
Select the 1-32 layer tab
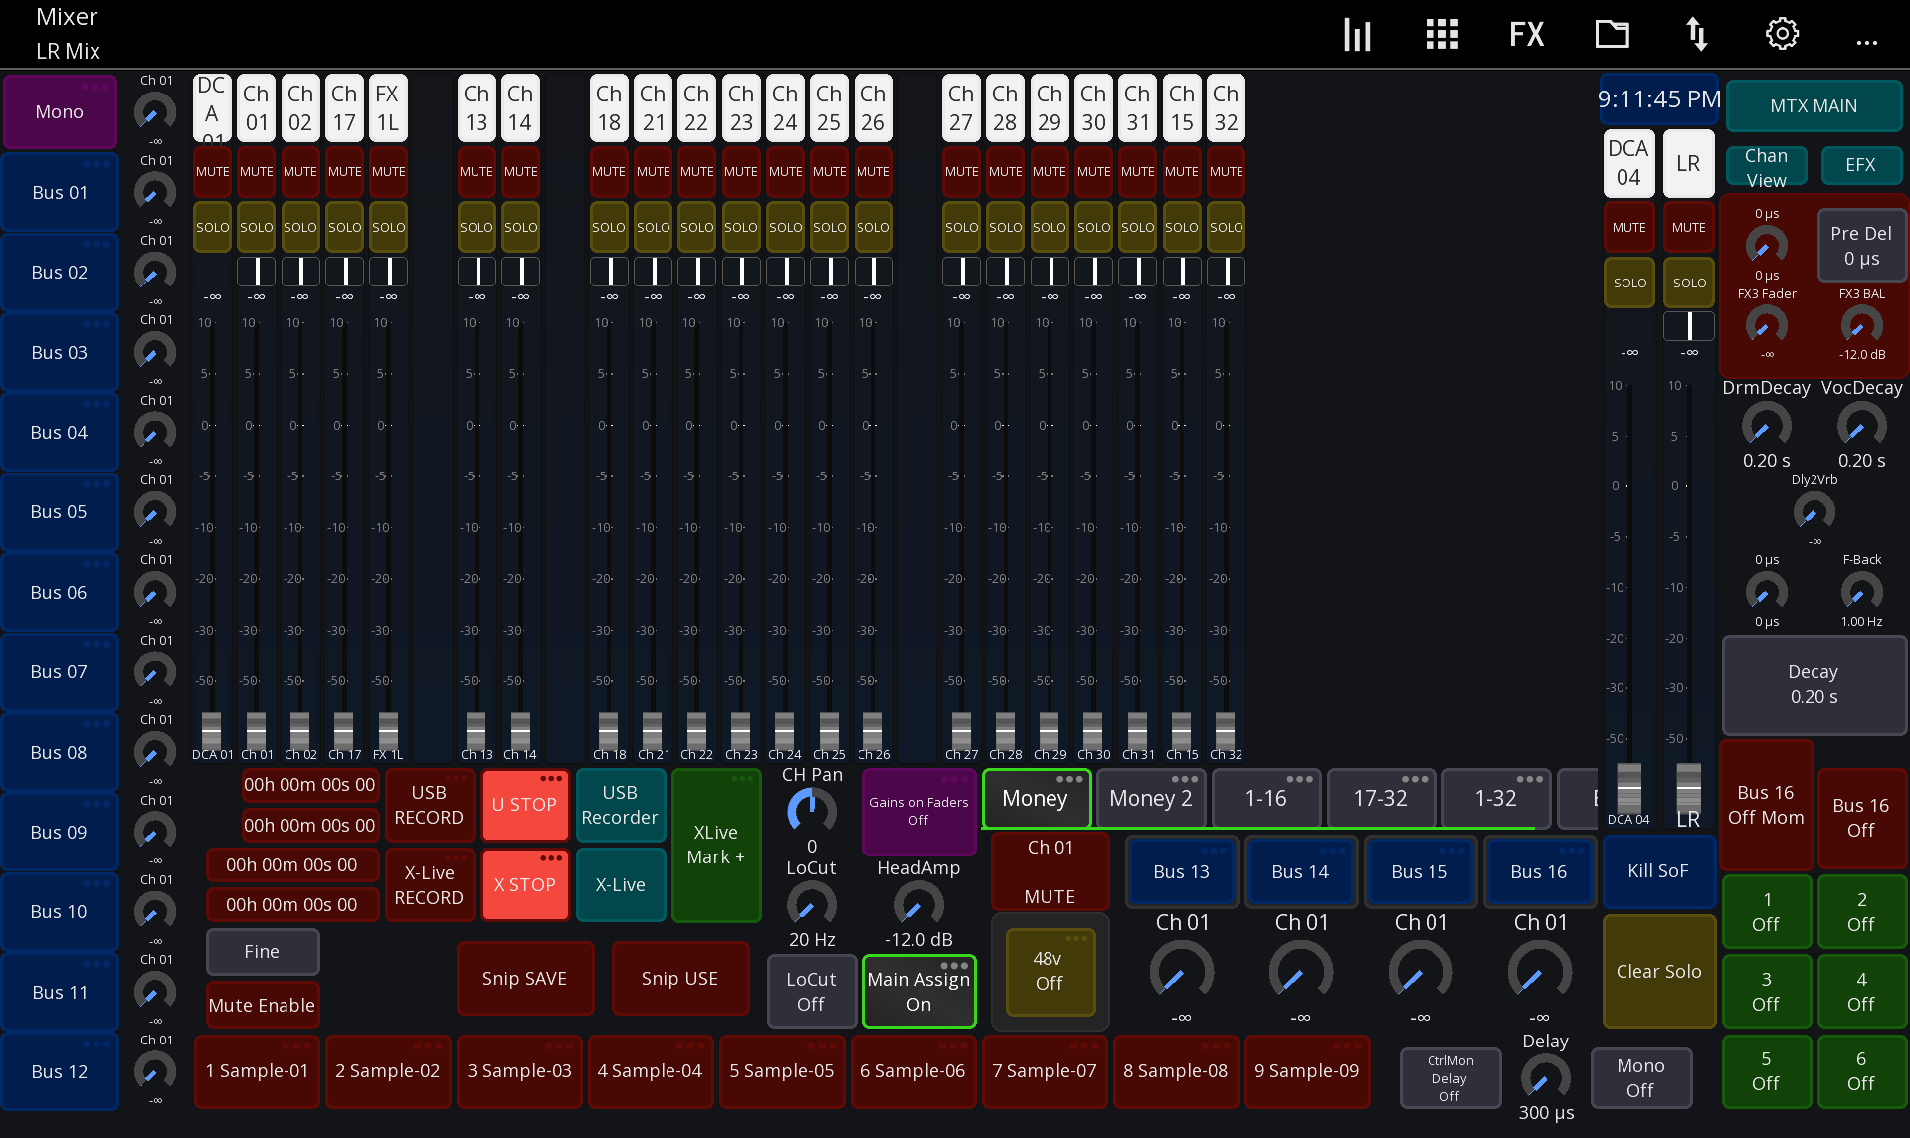(x=1495, y=798)
